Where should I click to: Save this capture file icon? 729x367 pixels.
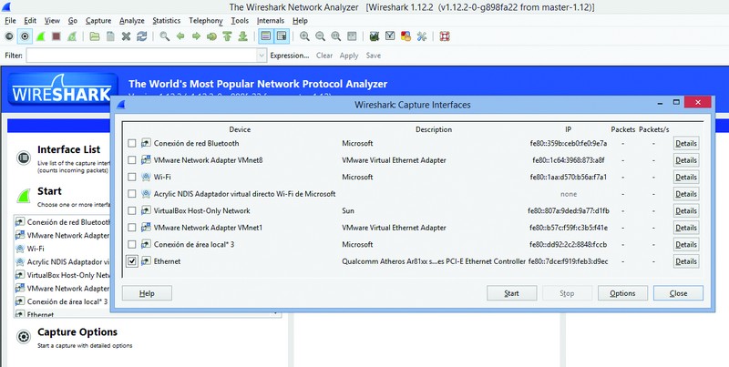click(110, 36)
